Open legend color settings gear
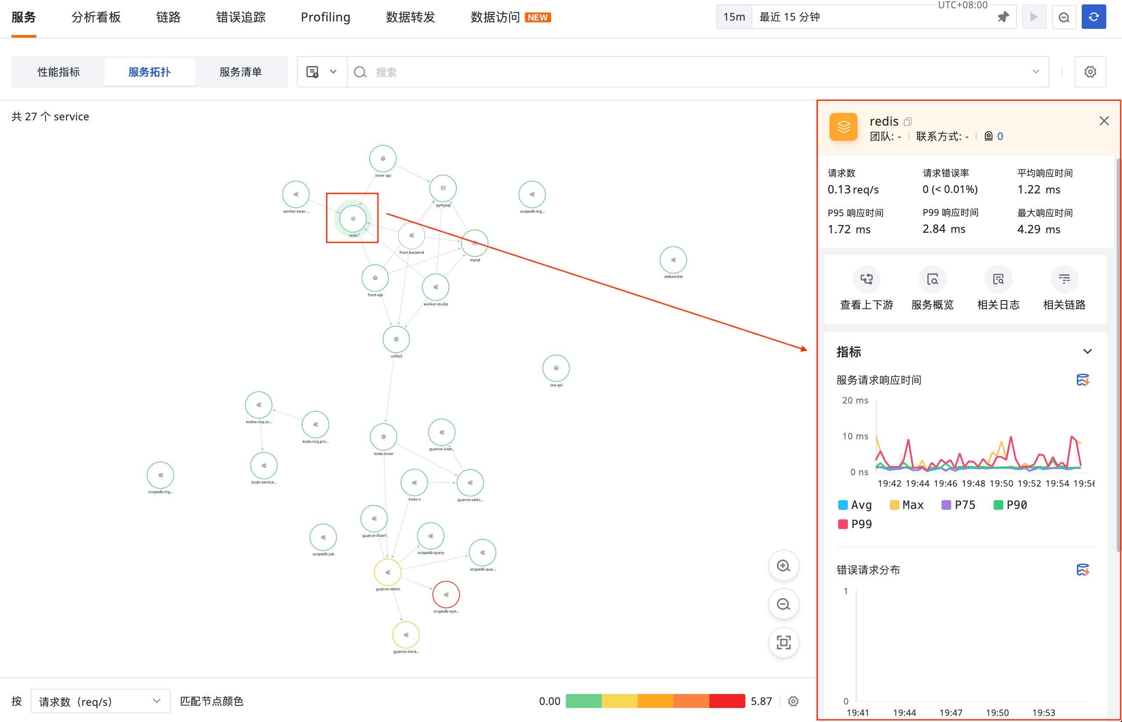1122x722 pixels. click(793, 701)
